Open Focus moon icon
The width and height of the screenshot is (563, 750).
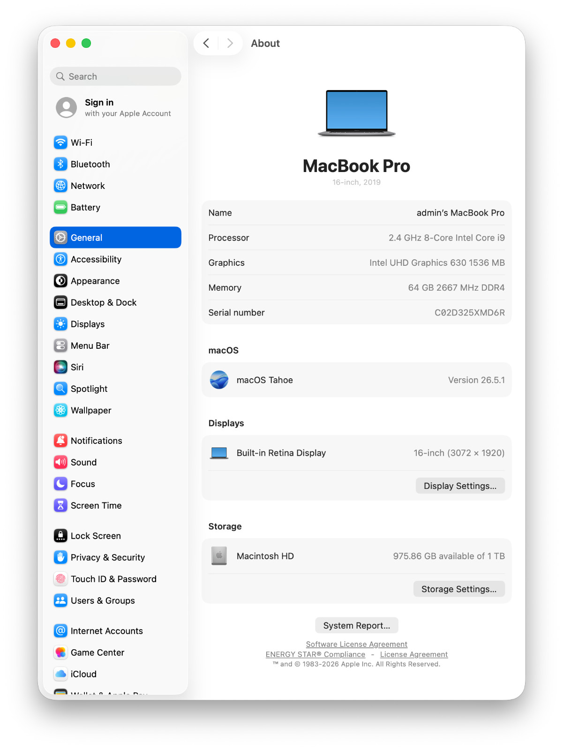[x=60, y=484]
